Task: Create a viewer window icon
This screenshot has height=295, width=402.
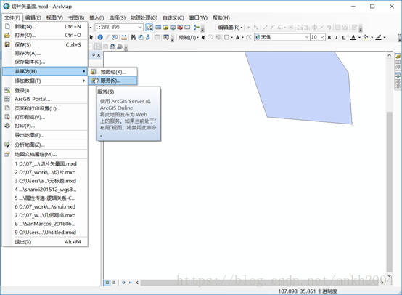Action: (166, 37)
